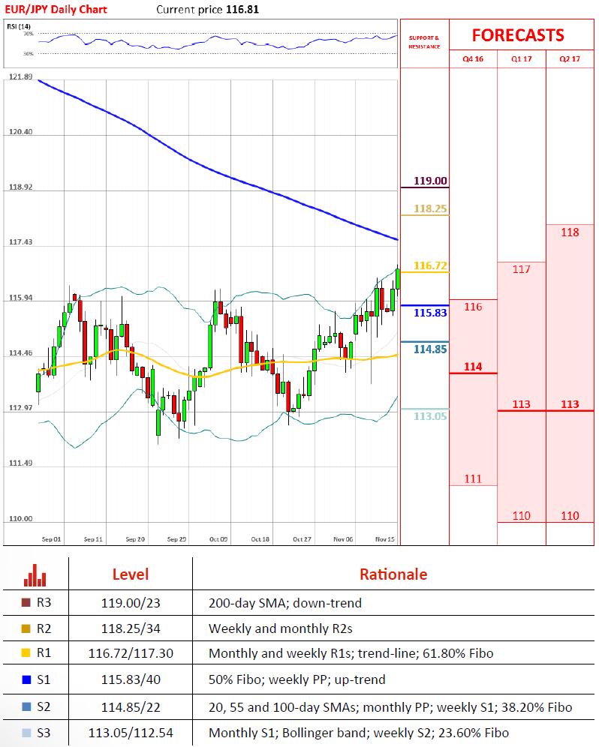Click the Oct 09 date axis label
Screen dimensions: 599x747
coord(218,539)
